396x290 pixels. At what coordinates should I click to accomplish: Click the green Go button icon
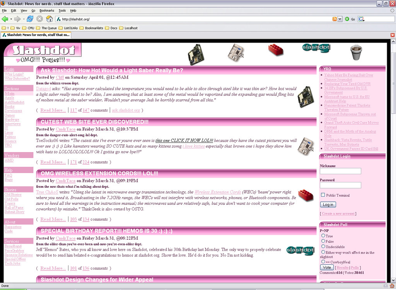coord(347,19)
